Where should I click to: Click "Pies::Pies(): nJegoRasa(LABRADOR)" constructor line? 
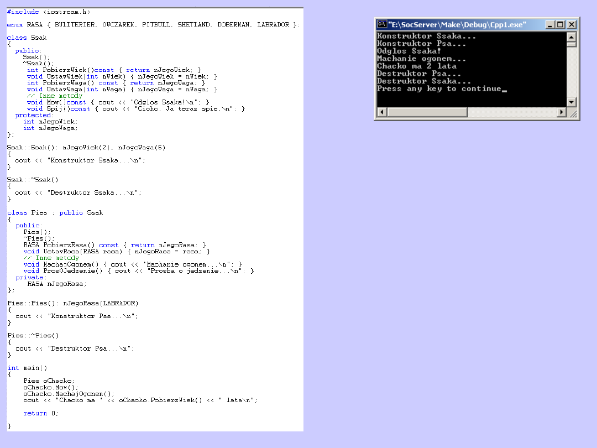pyautogui.click(x=73, y=303)
